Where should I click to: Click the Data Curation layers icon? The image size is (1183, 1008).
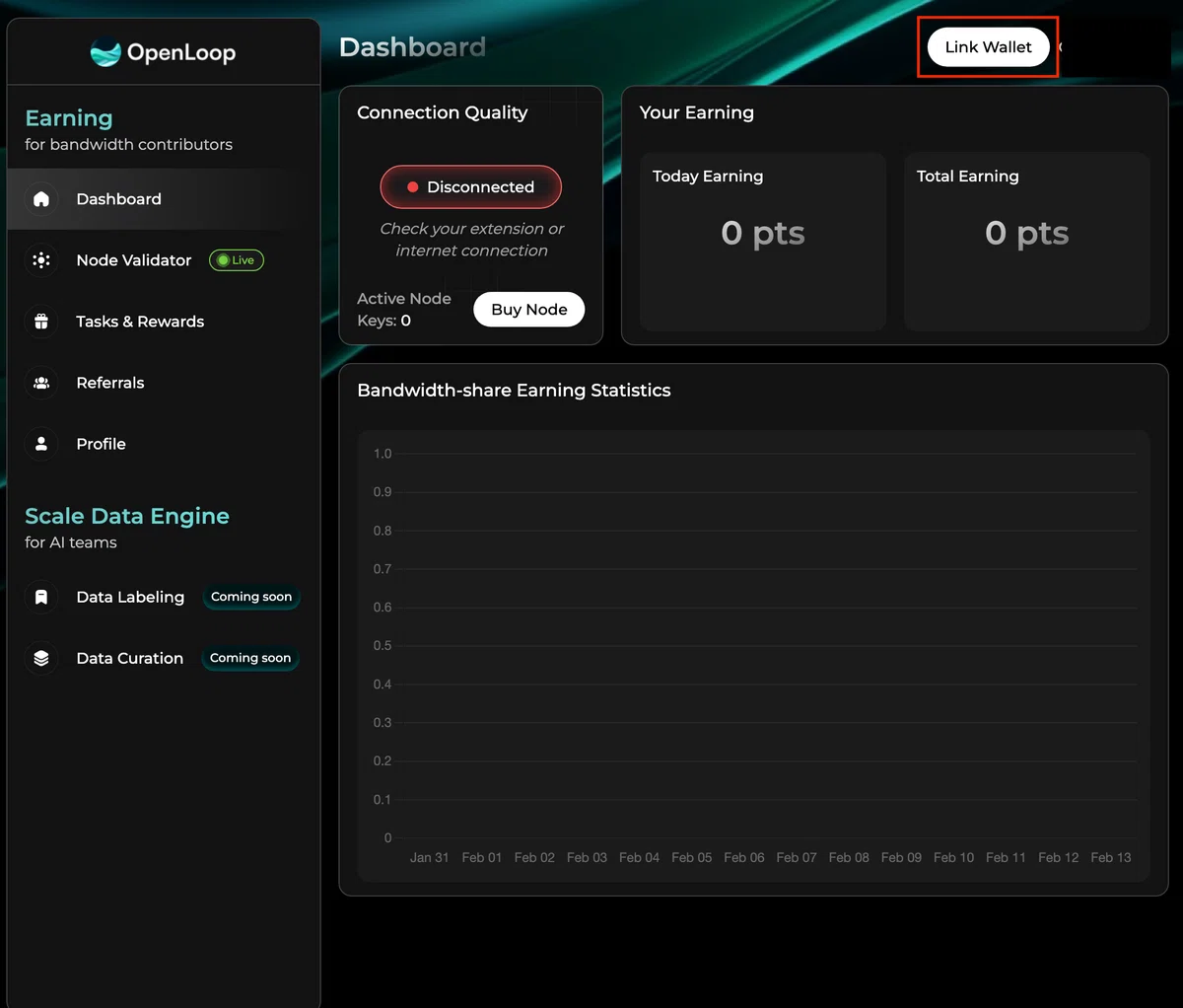click(x=41, y=658)
